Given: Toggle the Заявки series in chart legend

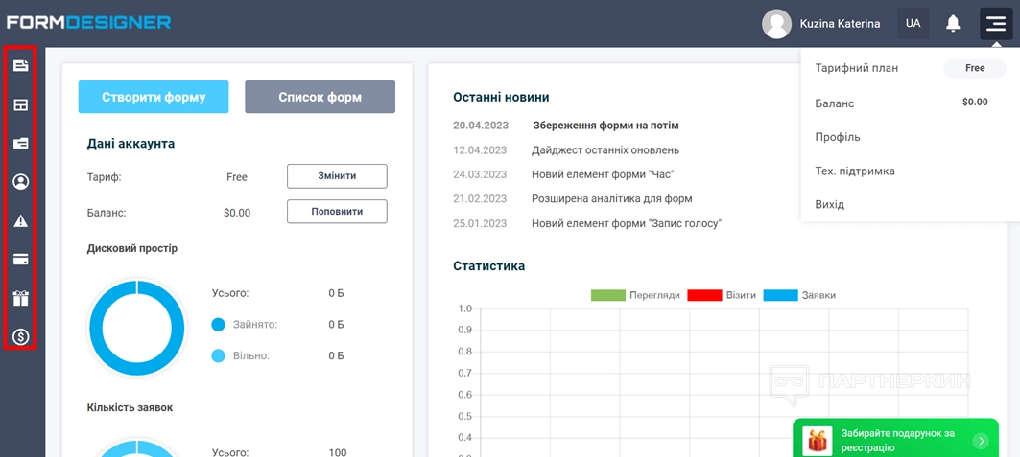Looking at the screenshot, I should coord(798,295).
